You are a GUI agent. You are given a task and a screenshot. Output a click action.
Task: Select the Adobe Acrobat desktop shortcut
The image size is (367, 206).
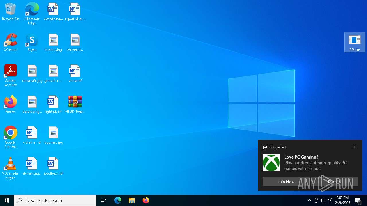[x=11, y=76]
